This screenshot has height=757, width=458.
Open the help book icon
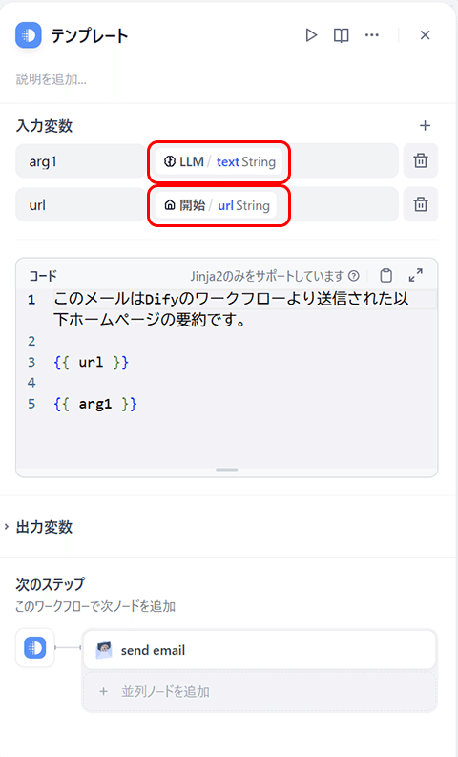(x=342, y=35)
